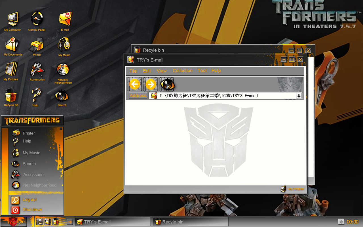
Task: Expand the system tray arrow near clock
Action: (x=341, y=222)
